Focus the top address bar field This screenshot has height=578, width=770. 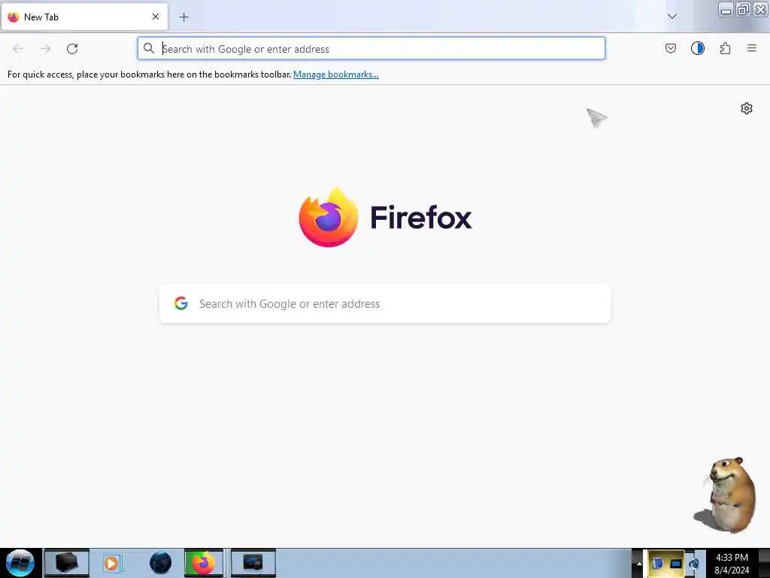click(x=371, y=49)
